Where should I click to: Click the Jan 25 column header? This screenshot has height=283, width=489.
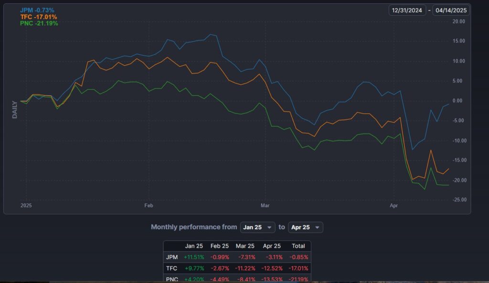pos(194,246)
